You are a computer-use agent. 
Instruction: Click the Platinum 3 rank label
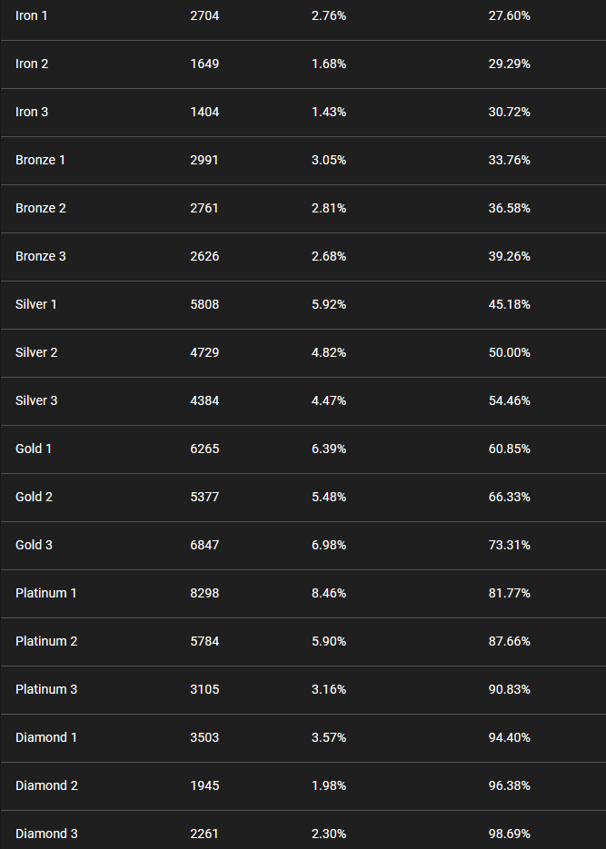pyautogui.click(x=46, y=689)
